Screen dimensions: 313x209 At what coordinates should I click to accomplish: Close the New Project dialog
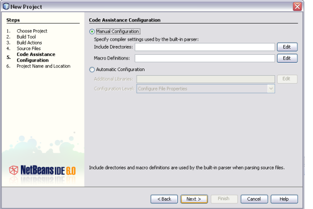(297, 7)
